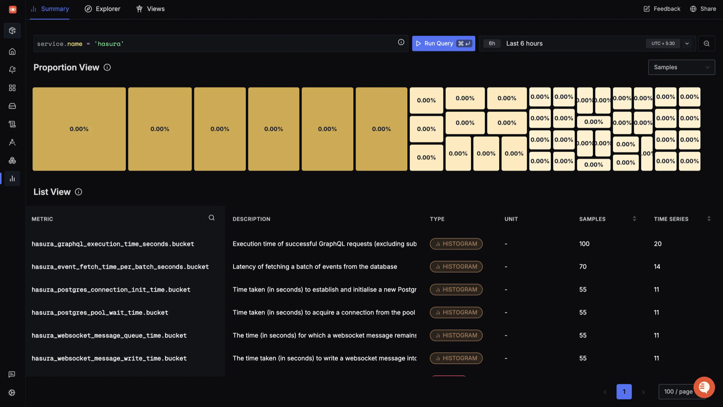The height and width of the screenshot is (407, 723).
Task: Switch to the Explorer tab
Action: click(102, 9)
